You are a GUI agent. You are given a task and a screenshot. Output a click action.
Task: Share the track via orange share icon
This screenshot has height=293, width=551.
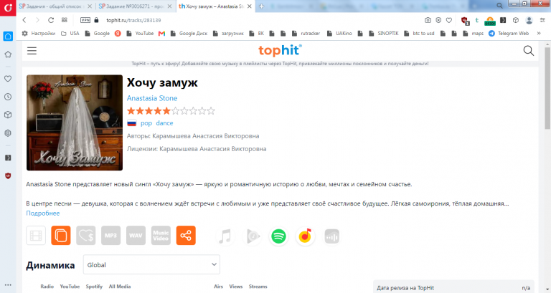[186, 236]
